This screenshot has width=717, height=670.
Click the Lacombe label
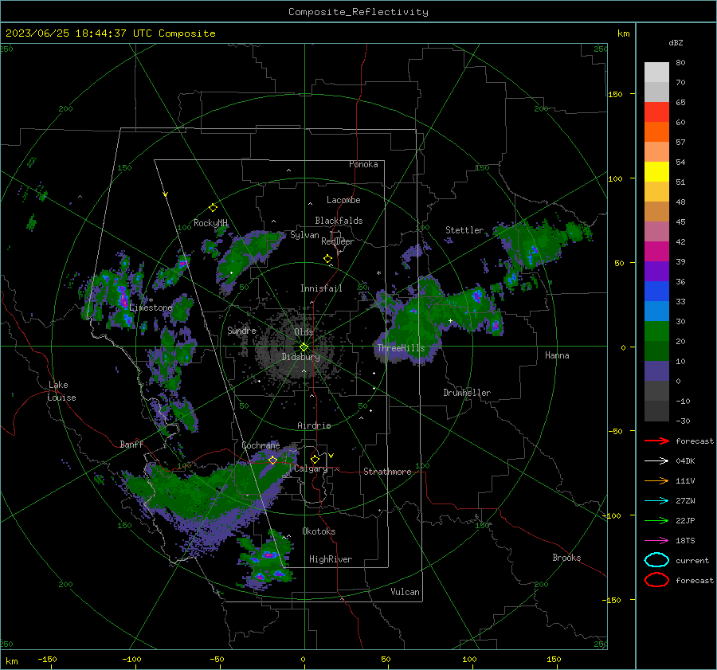click(343, 200)
